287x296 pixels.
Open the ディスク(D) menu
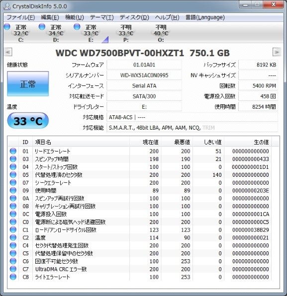[x=134, y=17]
